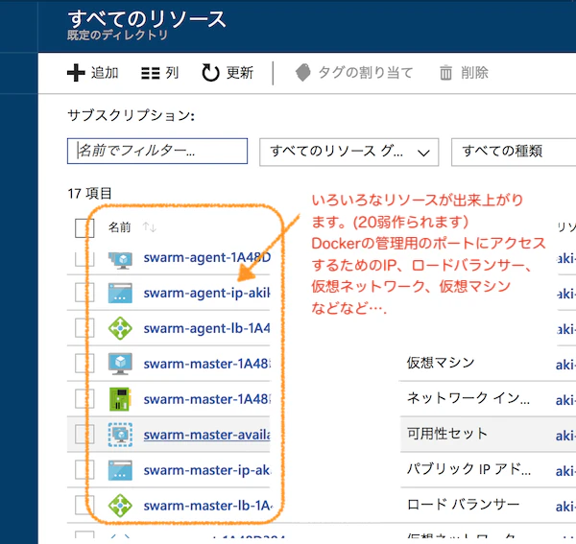Click the network interface icon in ネットワーク イン row

point(120,399)
